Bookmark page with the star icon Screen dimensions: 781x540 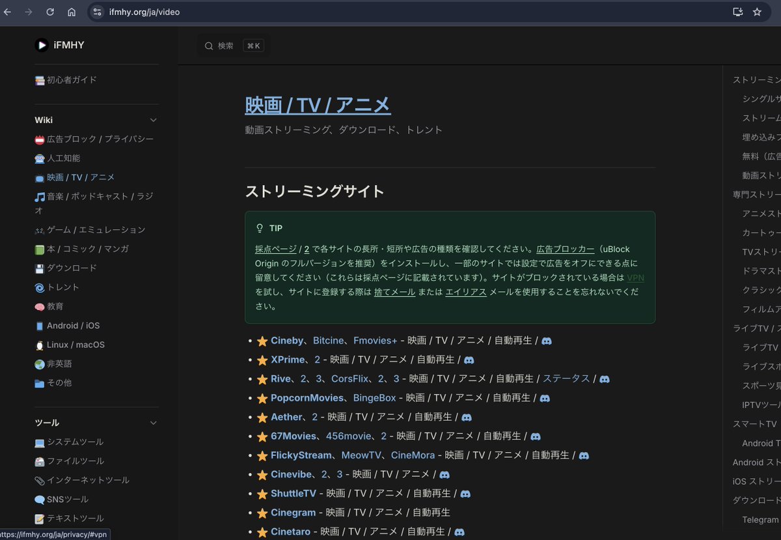pos(757,12)
